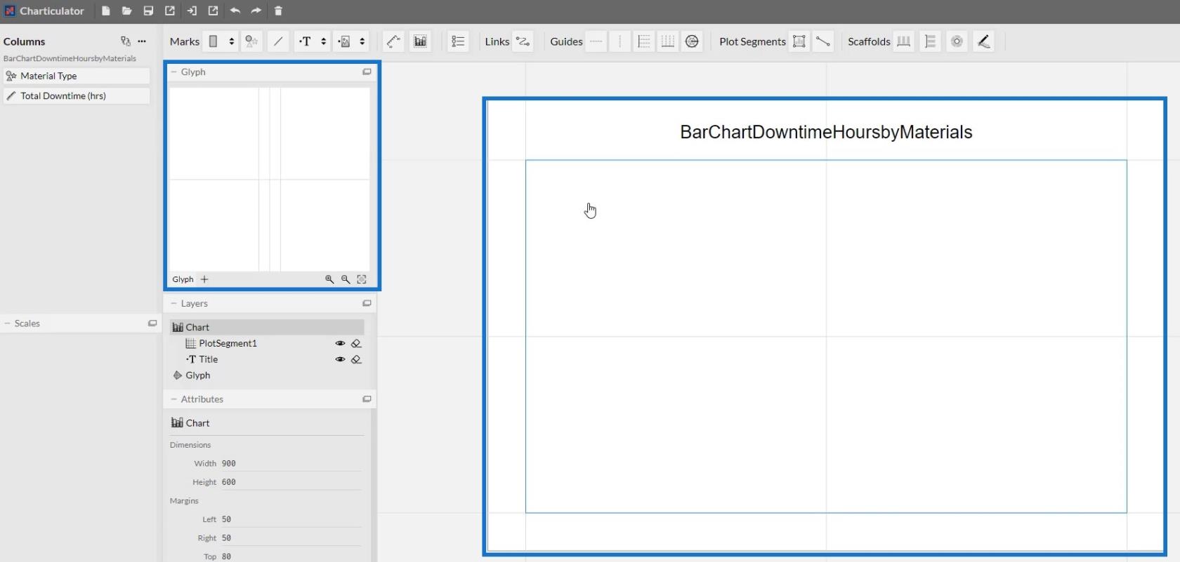Add a vertical guide line

(x=619, y=41)
